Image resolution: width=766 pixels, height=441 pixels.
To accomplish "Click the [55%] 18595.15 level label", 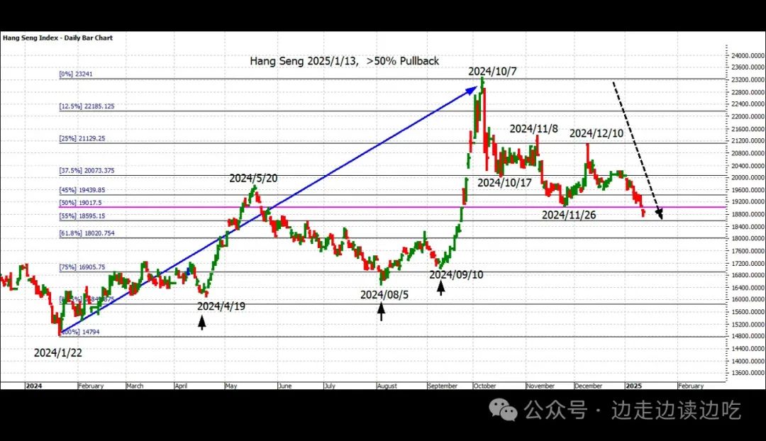I will (82, 216).
